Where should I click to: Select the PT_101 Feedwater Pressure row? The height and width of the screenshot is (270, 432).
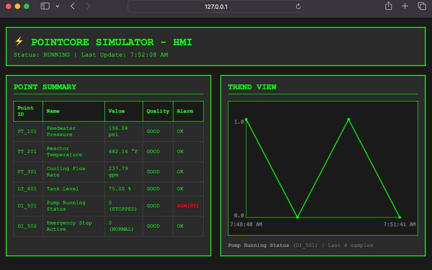point(108,131)
